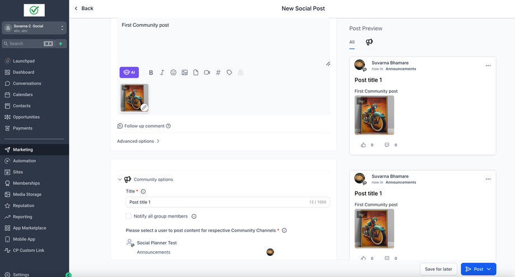515x277 pixels.
Task: Insert a video into the post
Action: tap(207, 73)
